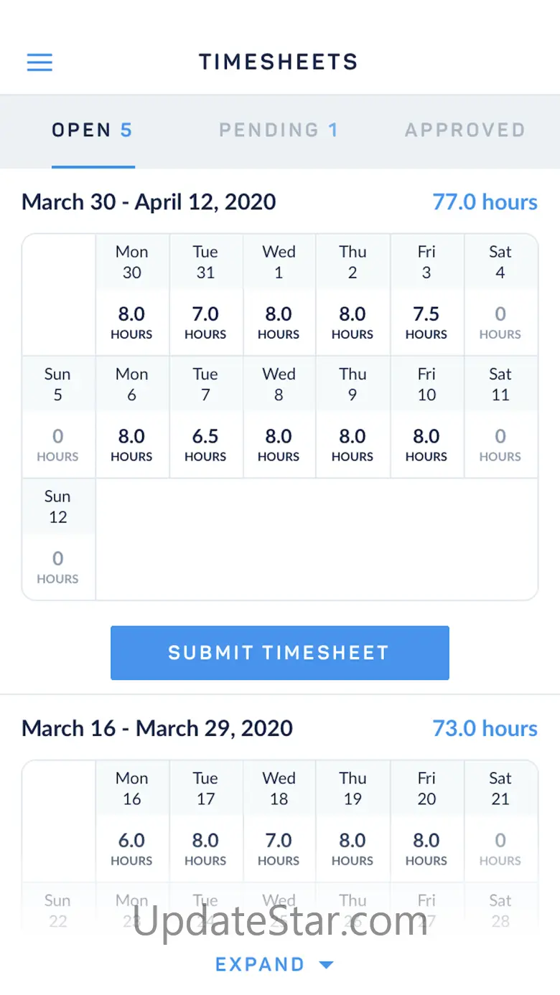
Task: Open the Sun 5 day cell
Action: pos(58,417)
